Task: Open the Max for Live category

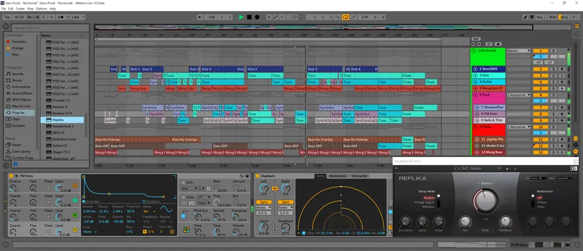Action: pyautogui.click(x=21, y=106)
